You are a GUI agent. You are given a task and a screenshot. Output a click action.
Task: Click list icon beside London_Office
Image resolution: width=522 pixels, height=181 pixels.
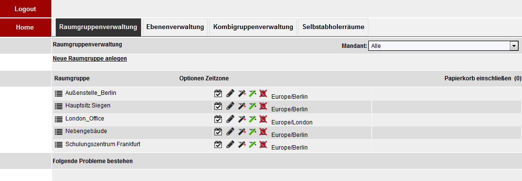point(59,119)
